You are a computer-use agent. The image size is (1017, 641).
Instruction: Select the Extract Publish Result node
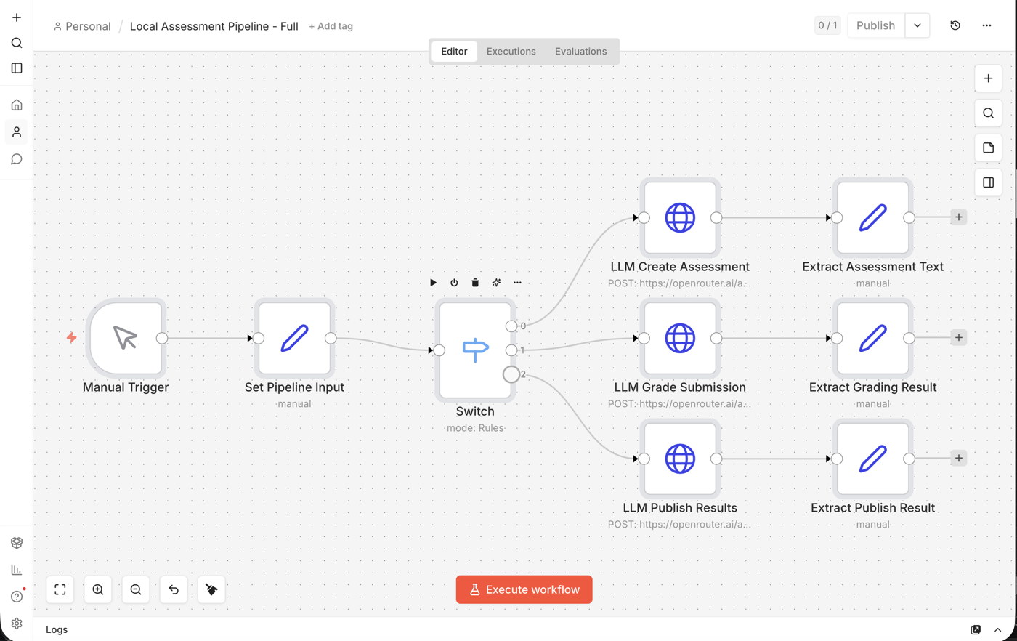873,459
